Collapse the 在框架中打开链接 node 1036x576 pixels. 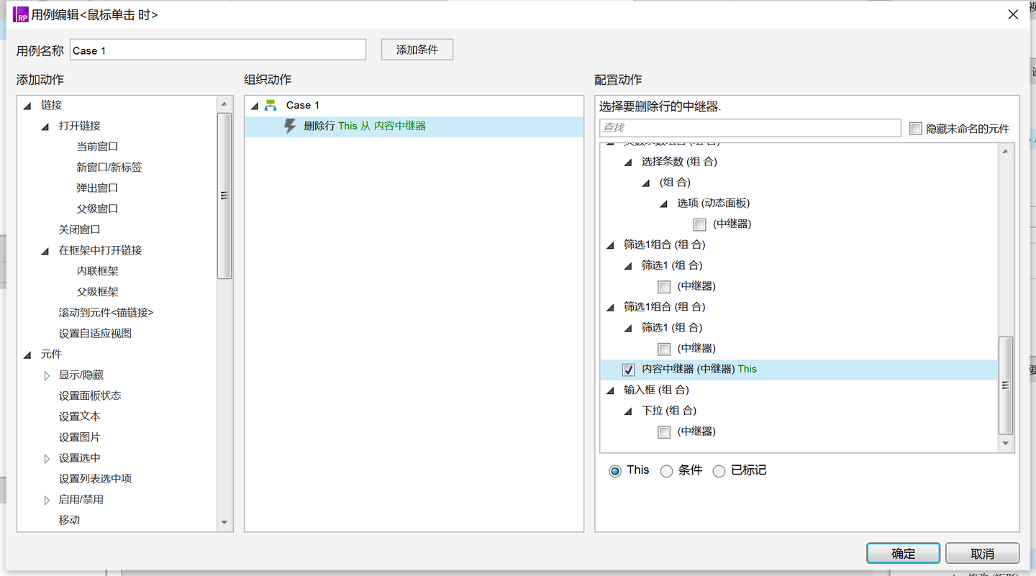[46, 251]
